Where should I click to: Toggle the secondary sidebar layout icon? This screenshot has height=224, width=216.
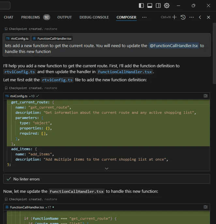point(158,6)
